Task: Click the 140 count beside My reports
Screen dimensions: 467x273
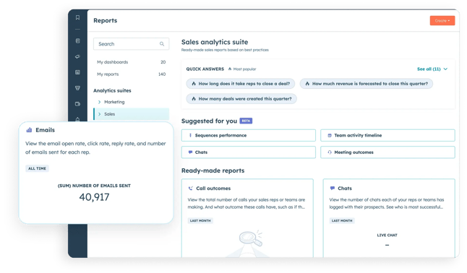Action: (x=162, y=74)
